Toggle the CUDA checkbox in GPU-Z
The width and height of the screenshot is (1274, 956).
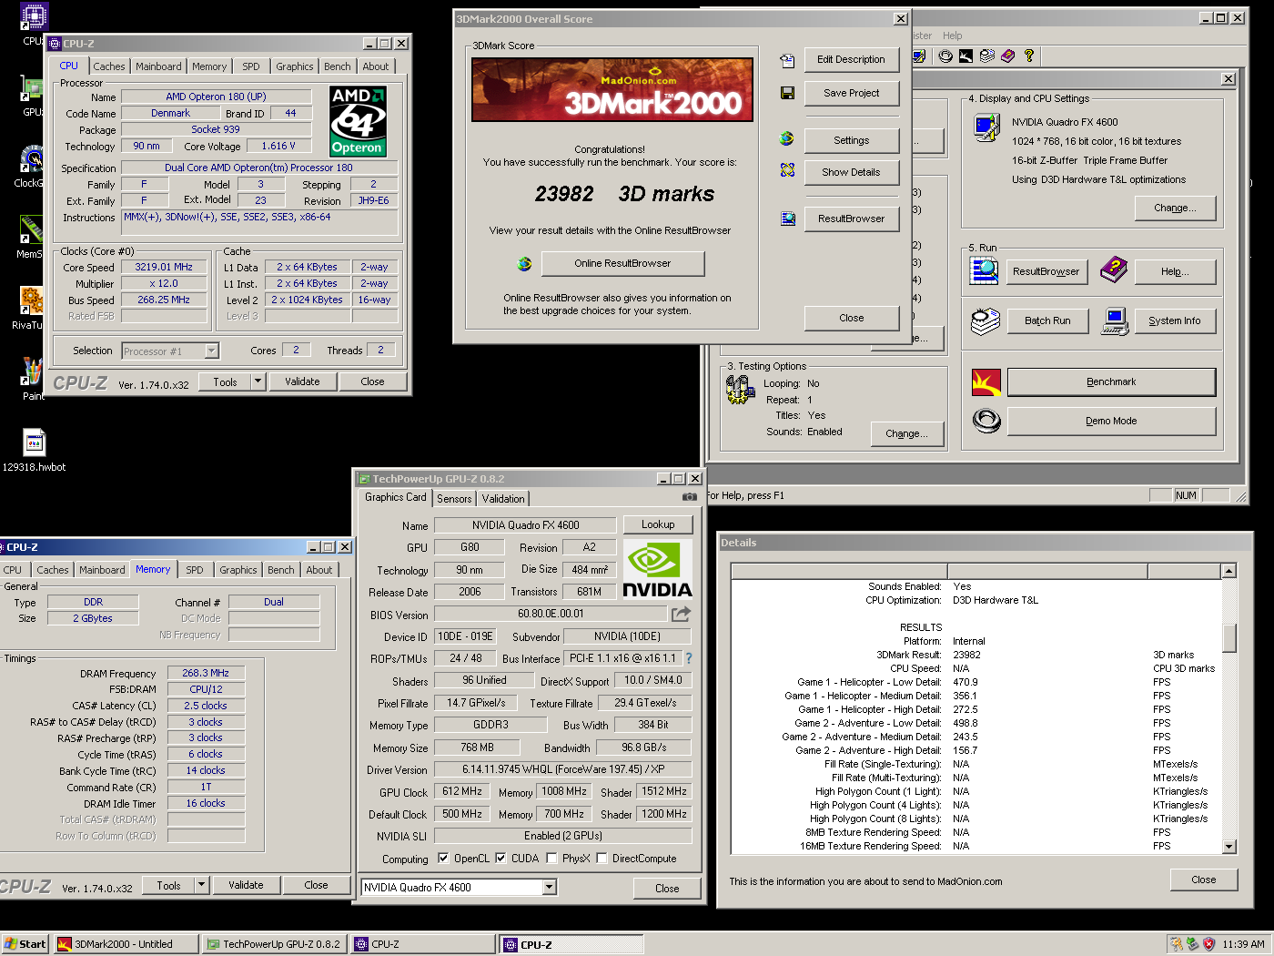pos(500,858)
